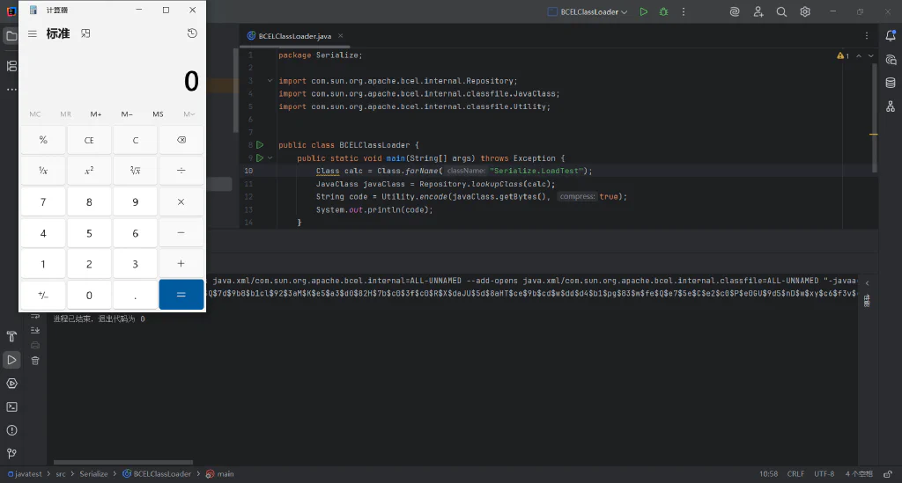Toggle calculator keep-on-top mode icon

click(85, 33)
